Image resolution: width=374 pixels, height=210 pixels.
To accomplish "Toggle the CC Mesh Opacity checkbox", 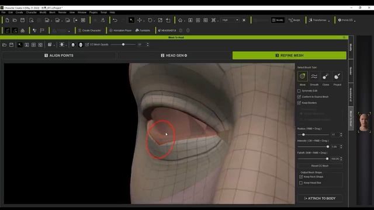I will pyautogui.click(x=87, y=44).
